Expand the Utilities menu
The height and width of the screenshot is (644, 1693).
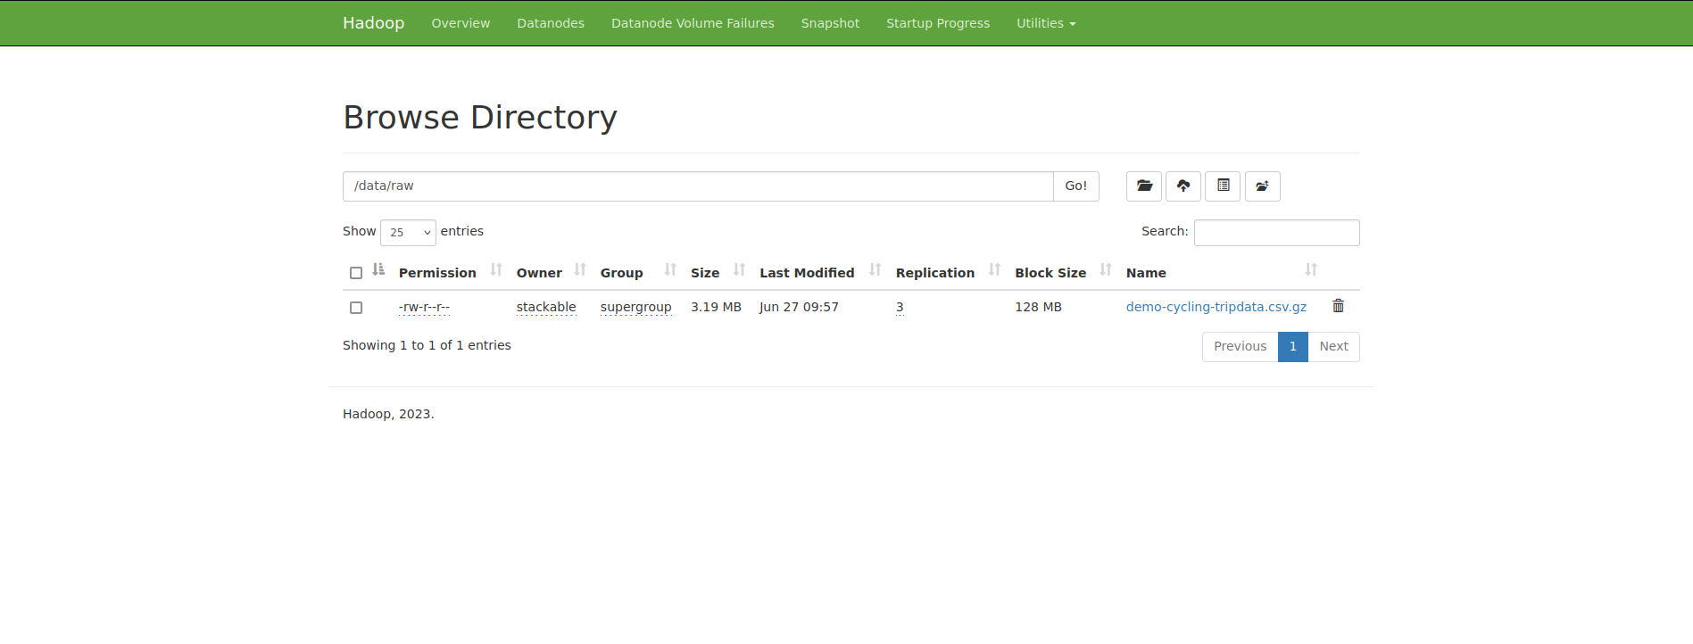1045,23
